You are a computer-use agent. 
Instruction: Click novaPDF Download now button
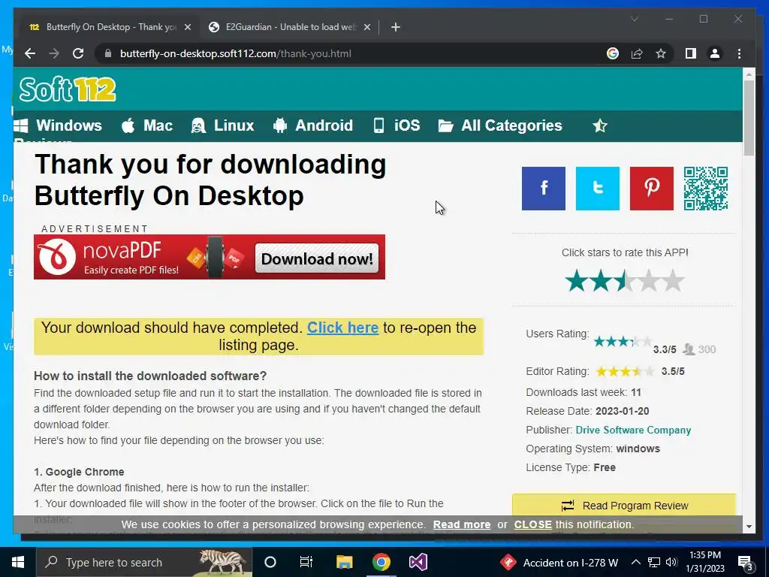pos(317,258)
